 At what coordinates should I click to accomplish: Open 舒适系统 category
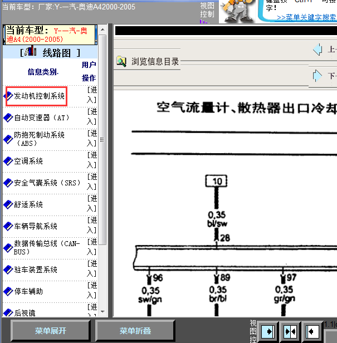click(x=28, y=204)
